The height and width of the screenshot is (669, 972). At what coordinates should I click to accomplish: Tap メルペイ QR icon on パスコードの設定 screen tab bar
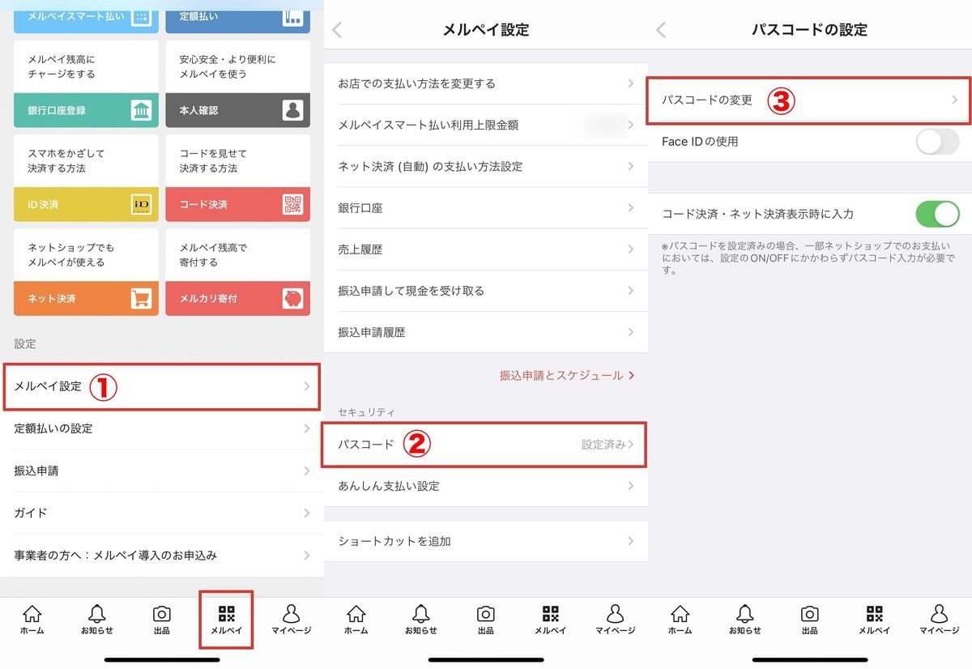875,614
